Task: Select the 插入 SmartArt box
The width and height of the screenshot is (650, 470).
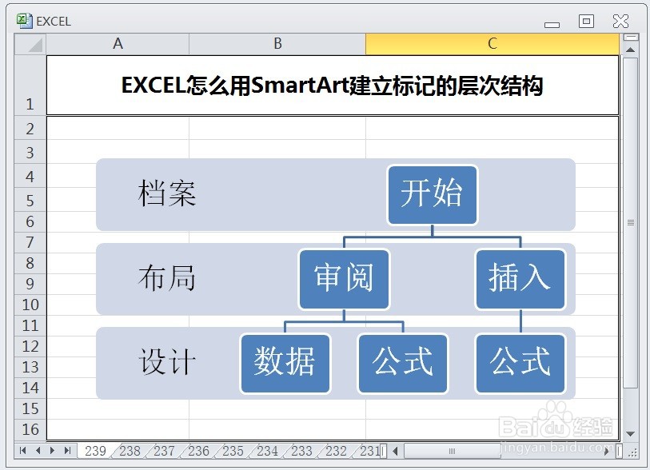Action: tap(520, 279)
